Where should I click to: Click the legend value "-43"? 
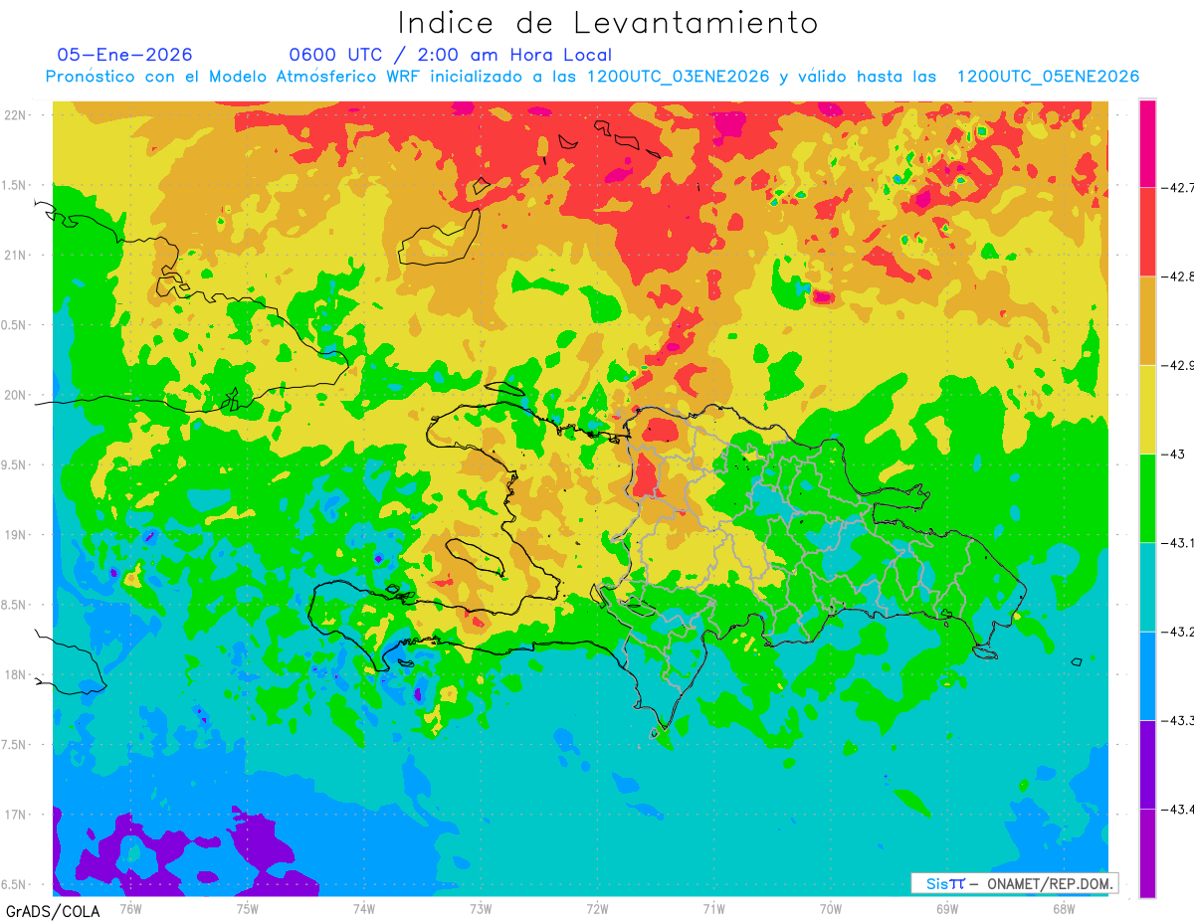[x=1174, y=454]
